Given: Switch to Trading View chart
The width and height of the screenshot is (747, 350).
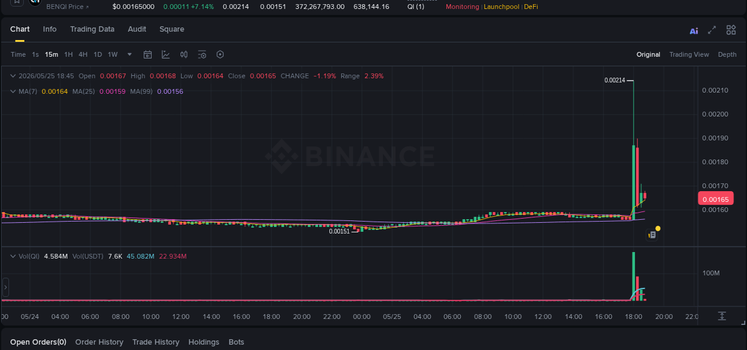Looking at the screenshot, I should click(689, 54).
